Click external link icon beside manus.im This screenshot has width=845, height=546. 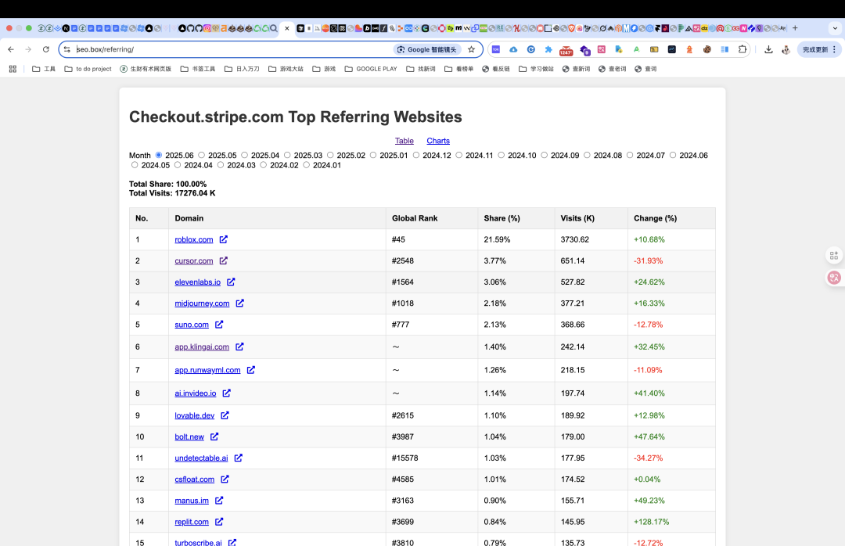(x=219, y=500)
